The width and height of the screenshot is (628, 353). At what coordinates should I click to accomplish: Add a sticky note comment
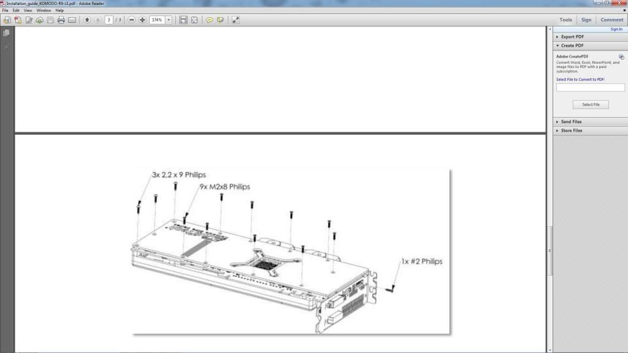210,20
